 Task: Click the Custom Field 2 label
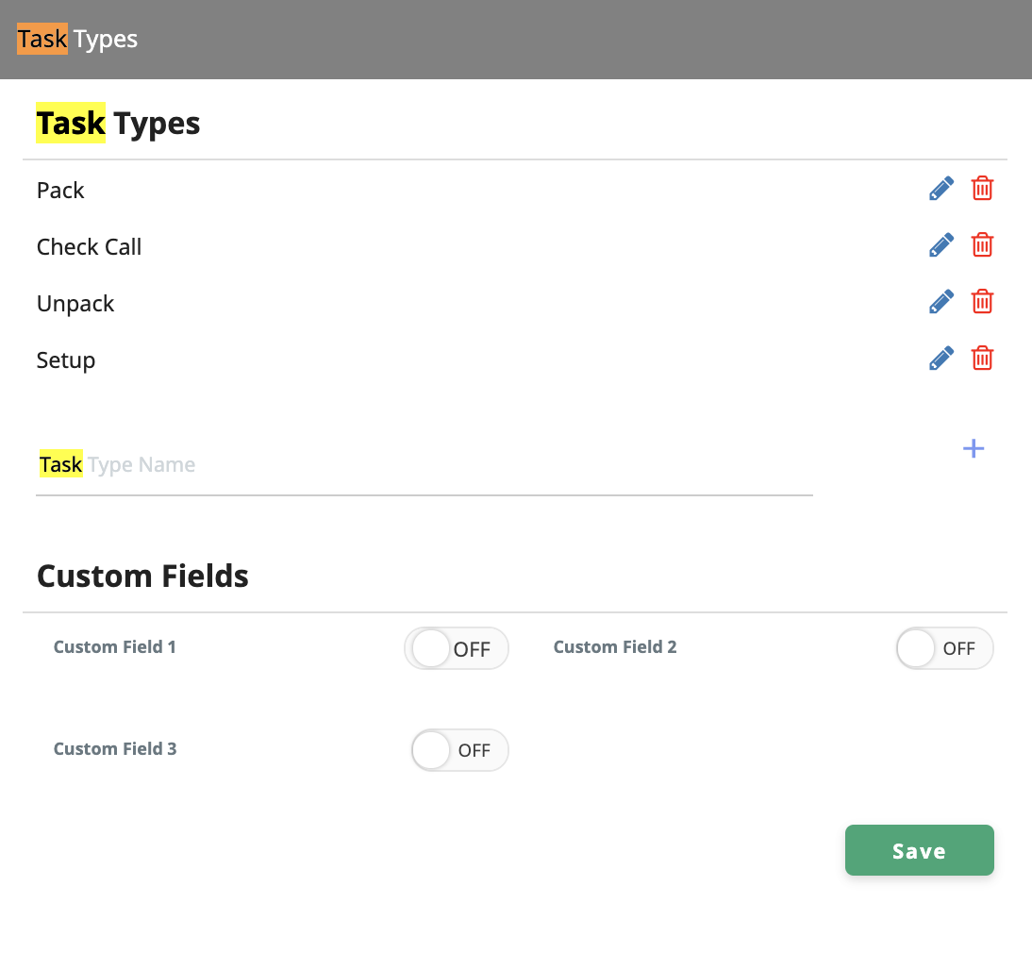point(615,647)
